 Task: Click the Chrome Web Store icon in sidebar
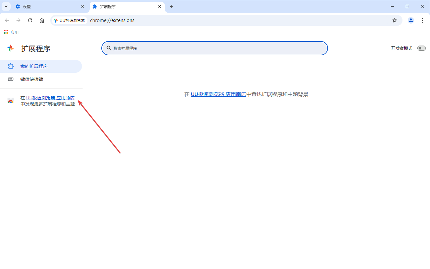(x=11, y=101)
